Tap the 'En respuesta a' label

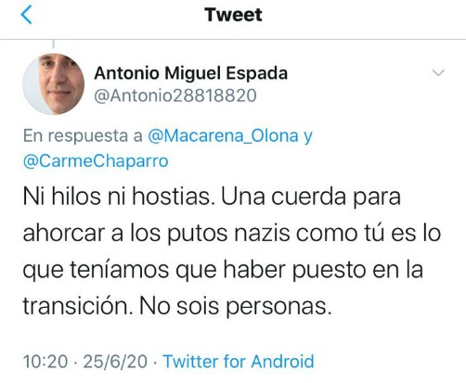(x=83, y=135)
